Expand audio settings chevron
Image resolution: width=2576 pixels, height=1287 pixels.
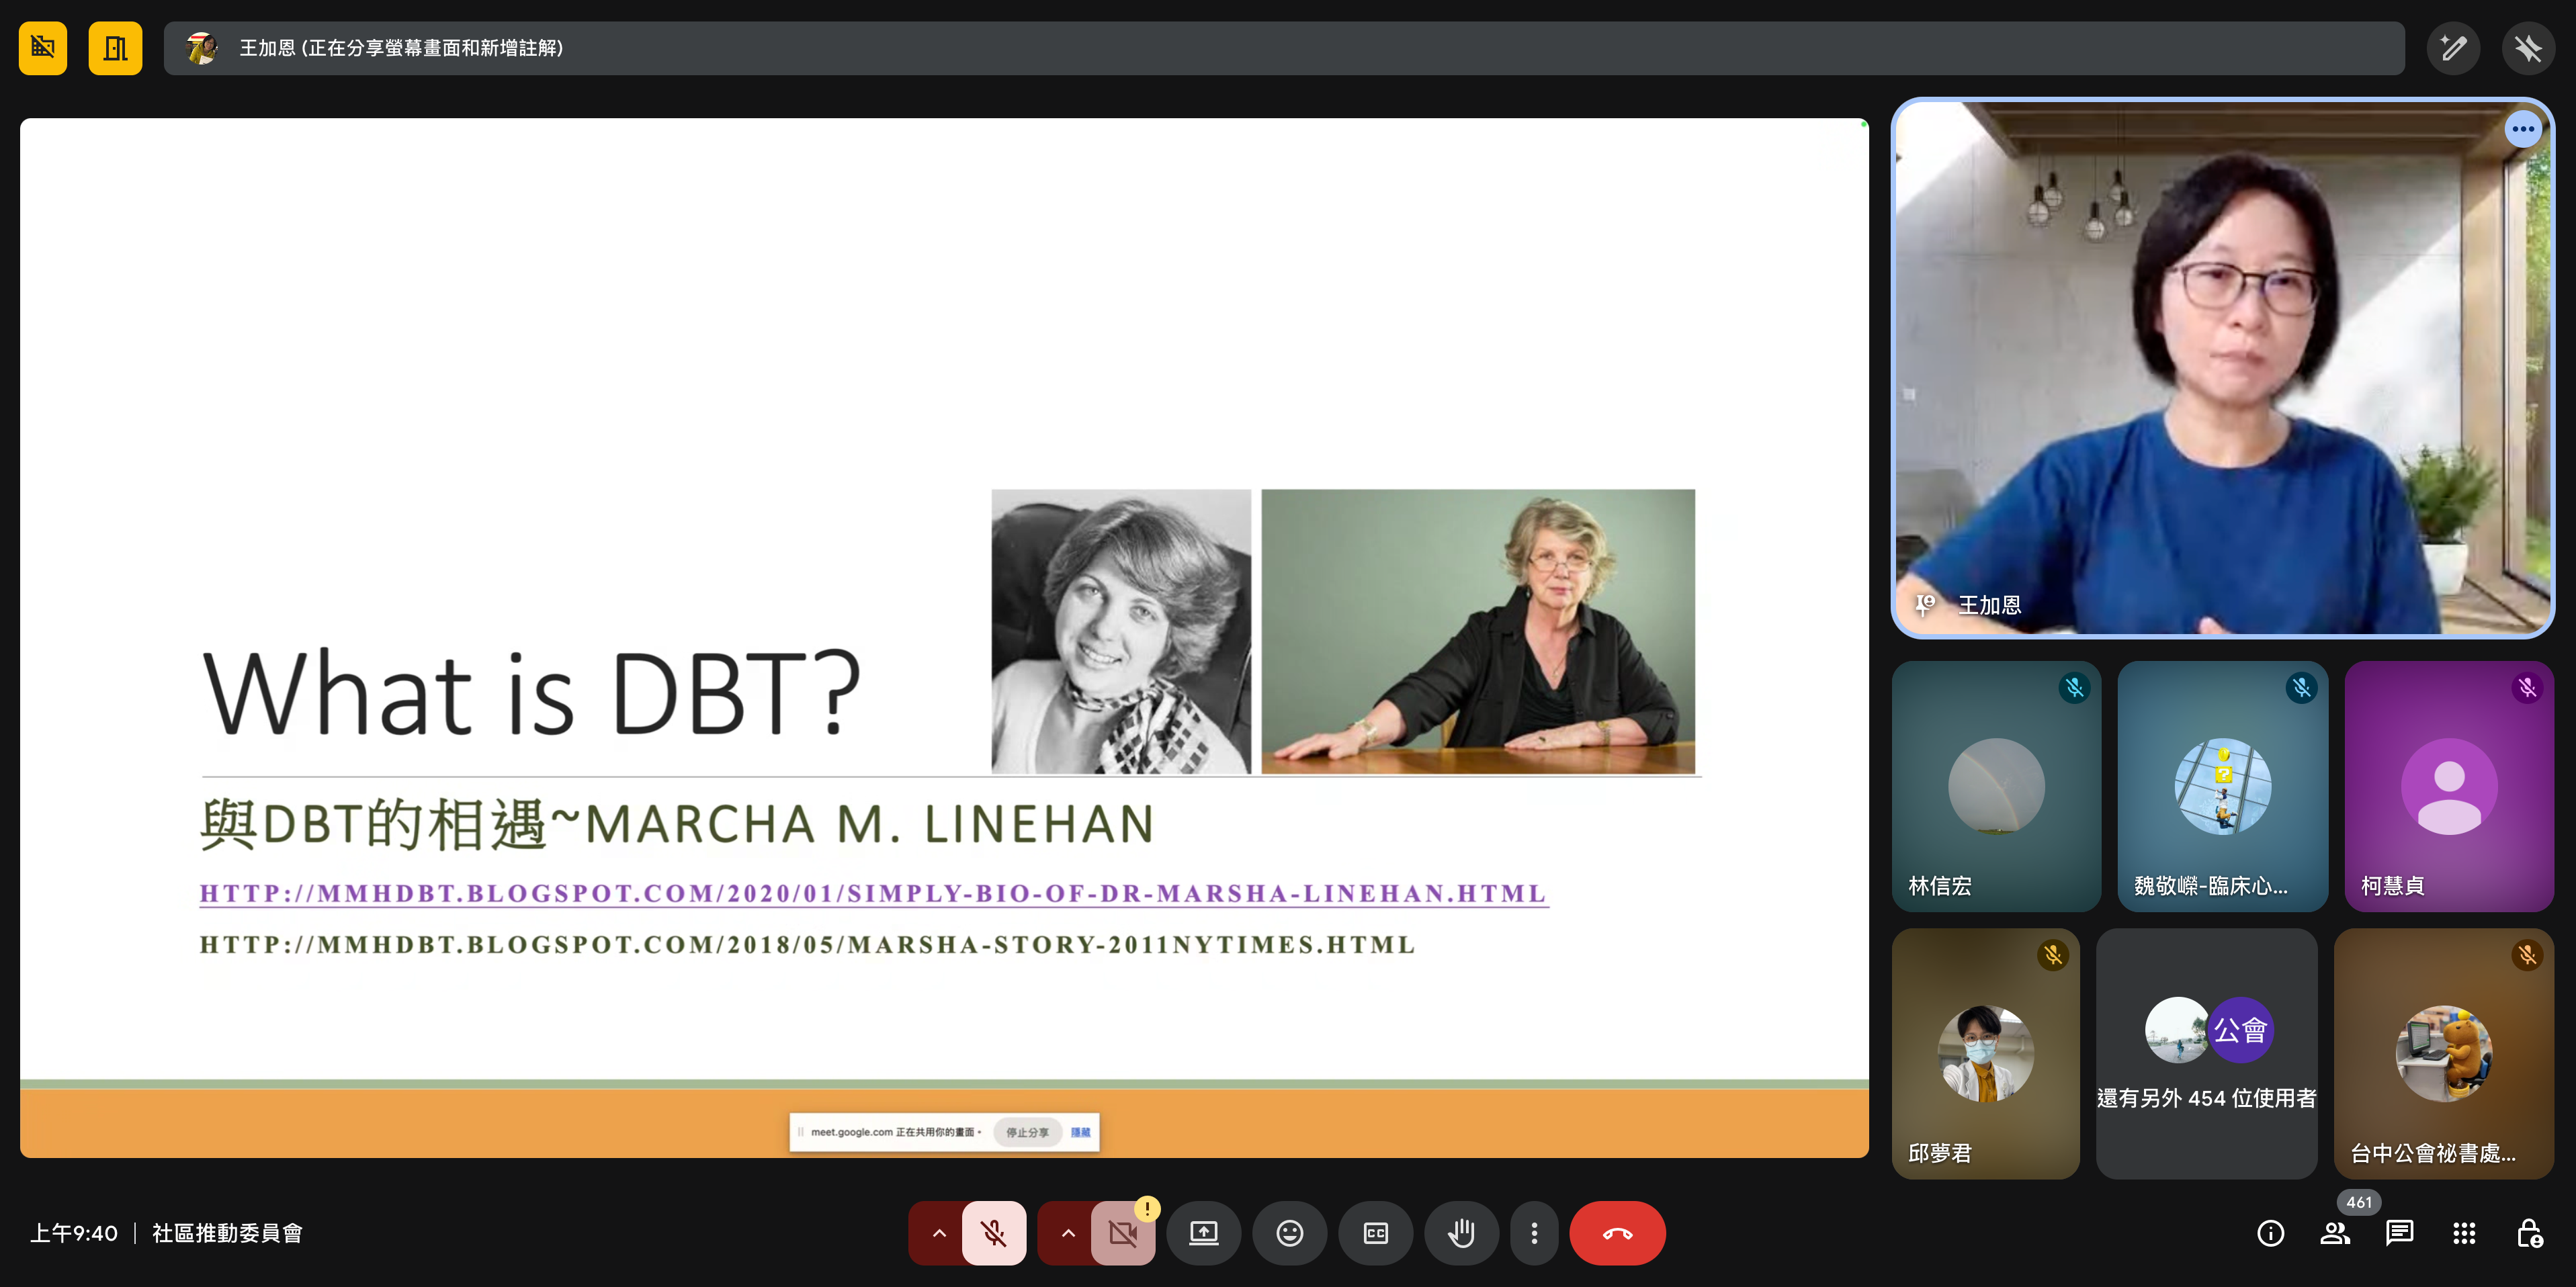(938, 1233)
